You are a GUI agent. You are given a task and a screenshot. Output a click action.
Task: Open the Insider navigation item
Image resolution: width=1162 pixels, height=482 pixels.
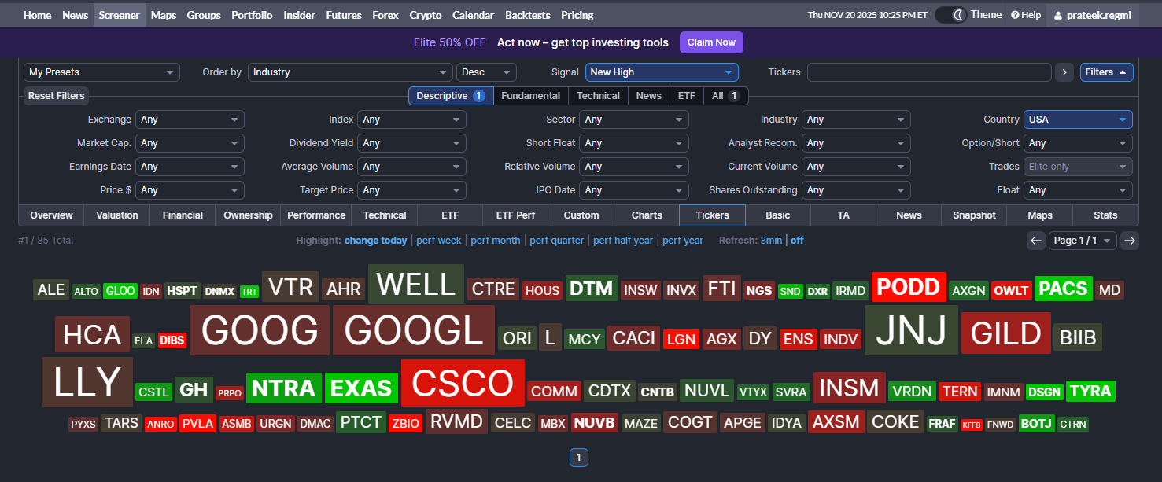[x=299, y=15]
